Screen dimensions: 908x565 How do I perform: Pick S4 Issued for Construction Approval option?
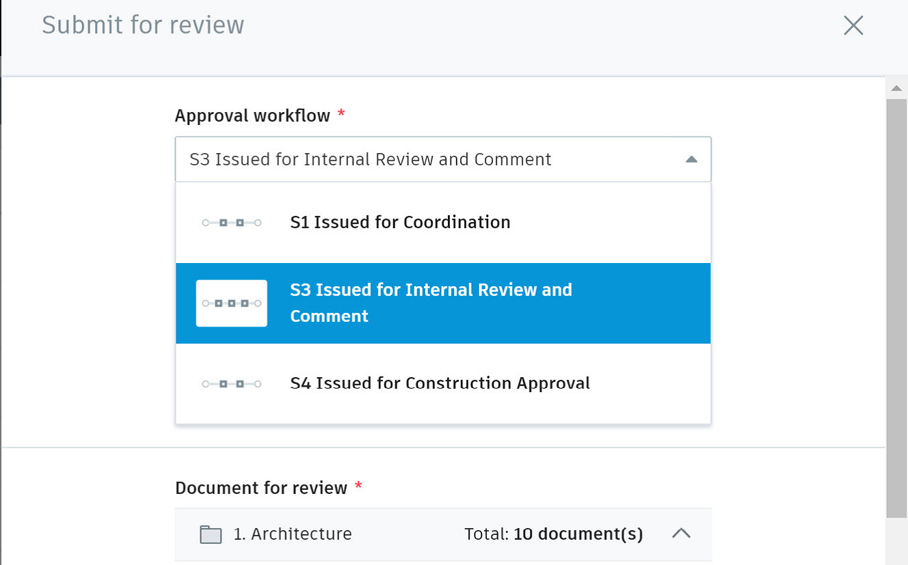pyautogui.click(x=443, y=383)
